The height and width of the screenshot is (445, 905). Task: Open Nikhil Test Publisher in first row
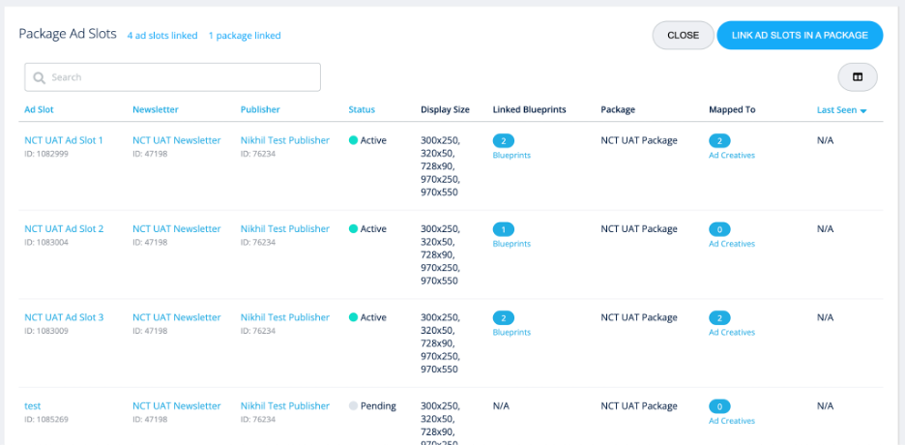click(x=285, y=140)
